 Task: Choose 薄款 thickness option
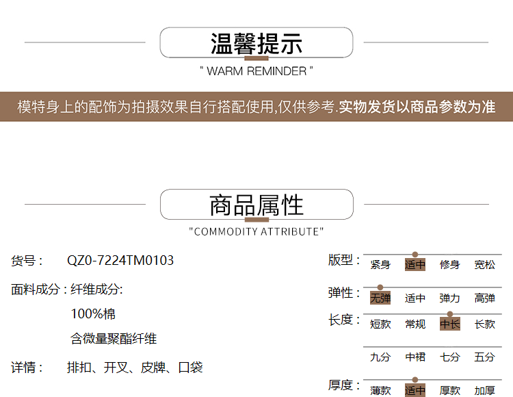click(x=380, y=390)
